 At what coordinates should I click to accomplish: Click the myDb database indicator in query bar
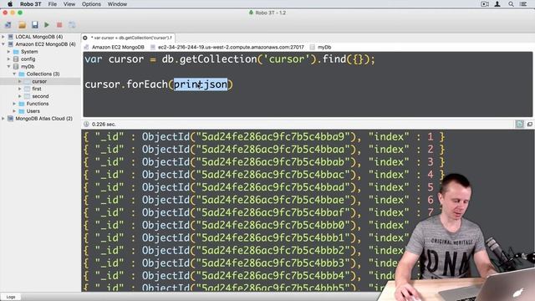point(324,47)
